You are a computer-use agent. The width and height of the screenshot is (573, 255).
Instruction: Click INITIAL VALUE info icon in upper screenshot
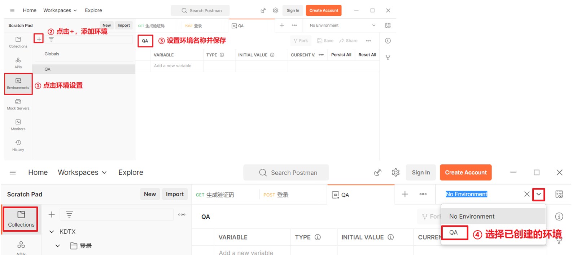[272, 55]
